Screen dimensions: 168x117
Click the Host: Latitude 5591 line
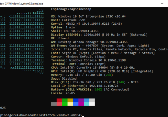[68, 20]
